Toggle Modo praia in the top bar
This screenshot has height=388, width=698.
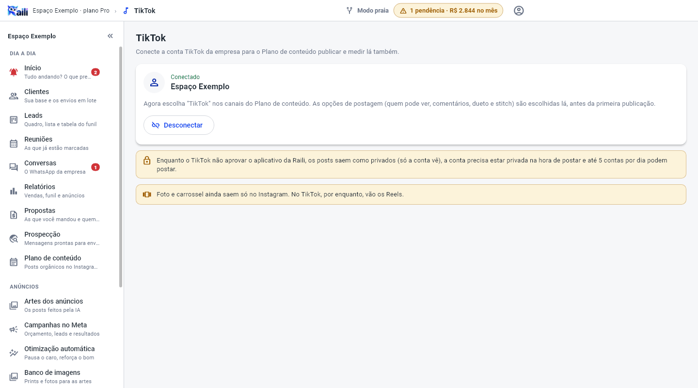pos(367,11)
